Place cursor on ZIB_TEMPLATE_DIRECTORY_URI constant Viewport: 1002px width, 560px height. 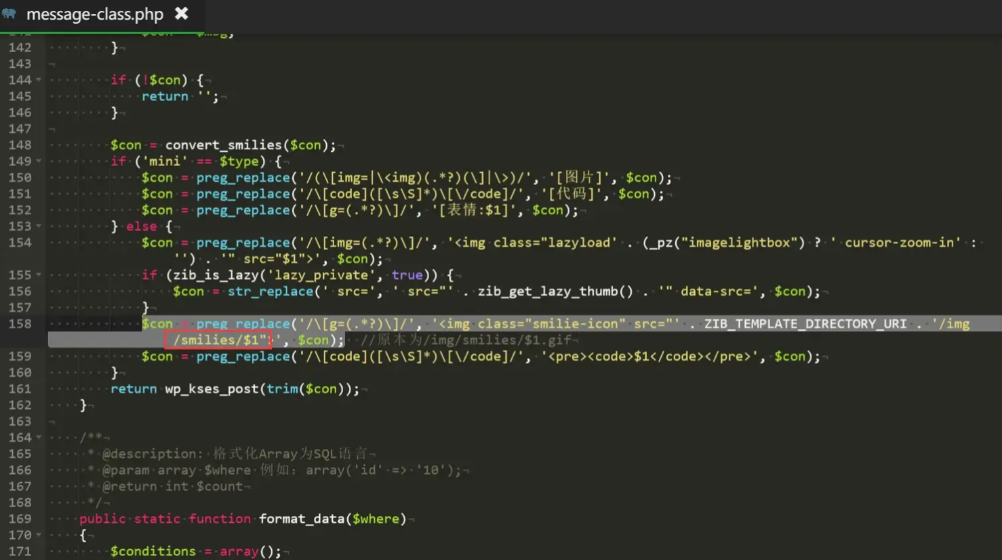(x=805, y=324)
